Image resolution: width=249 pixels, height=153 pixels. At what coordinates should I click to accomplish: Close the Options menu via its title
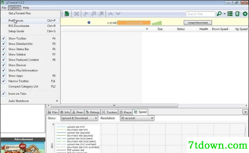(x=15, y=7)
